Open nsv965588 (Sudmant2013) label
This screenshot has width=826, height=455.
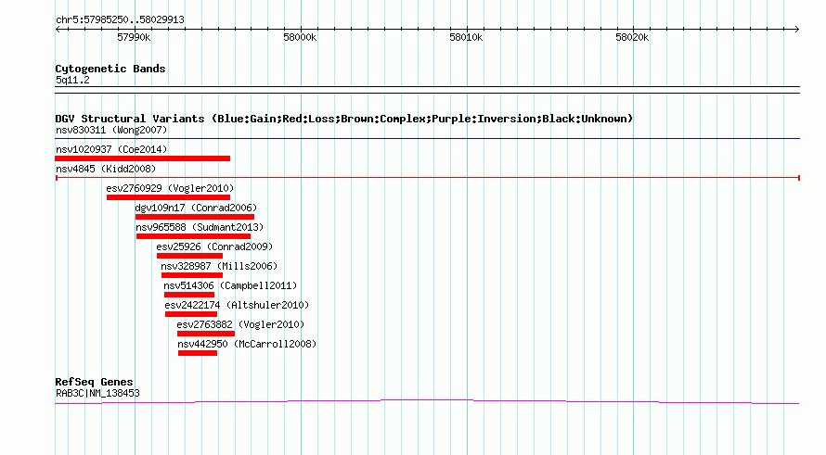pyautogui.click(x=200, y=227)
